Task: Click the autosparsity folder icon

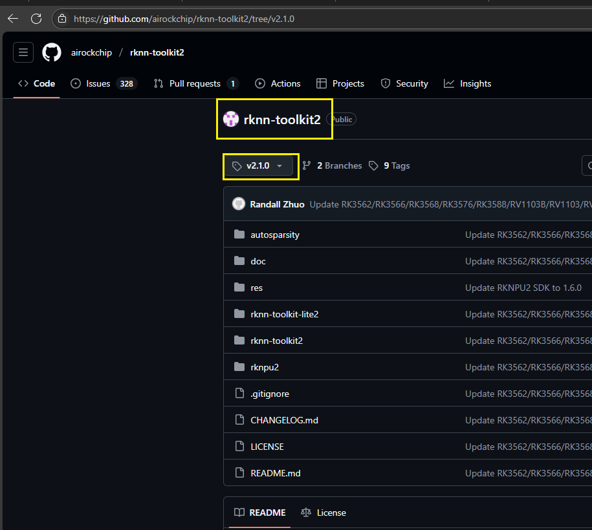Action: [x=239, y=235]
